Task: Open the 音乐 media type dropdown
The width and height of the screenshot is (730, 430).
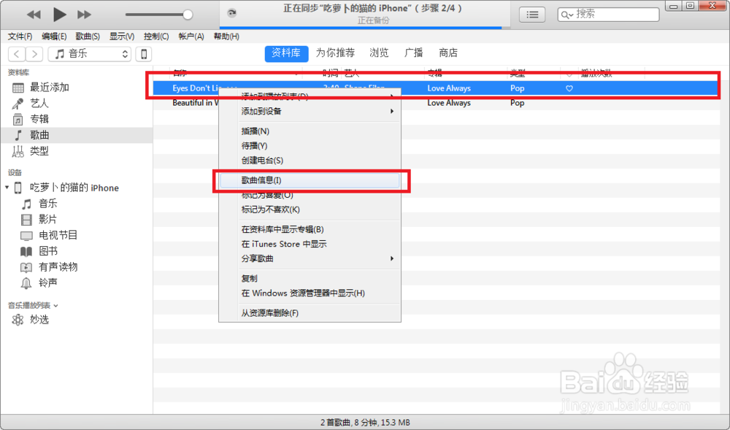Action: click(89, 54)
